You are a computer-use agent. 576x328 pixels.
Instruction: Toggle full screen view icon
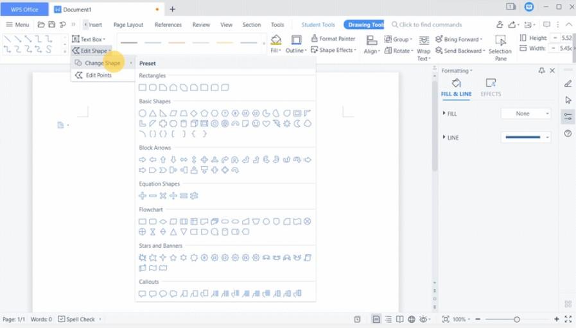tap(568, 319)
